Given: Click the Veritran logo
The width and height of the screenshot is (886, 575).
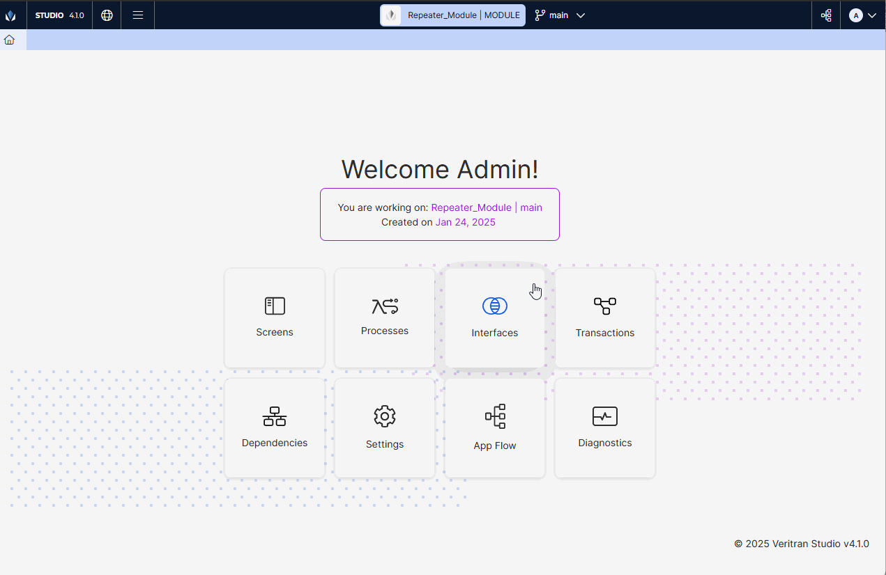Looking at the screenshot, I should point(11,15).
